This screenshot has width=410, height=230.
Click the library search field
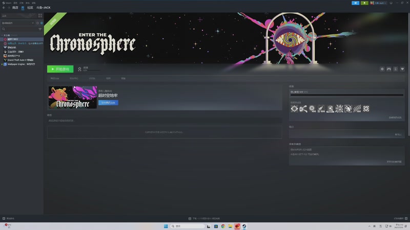19,29
